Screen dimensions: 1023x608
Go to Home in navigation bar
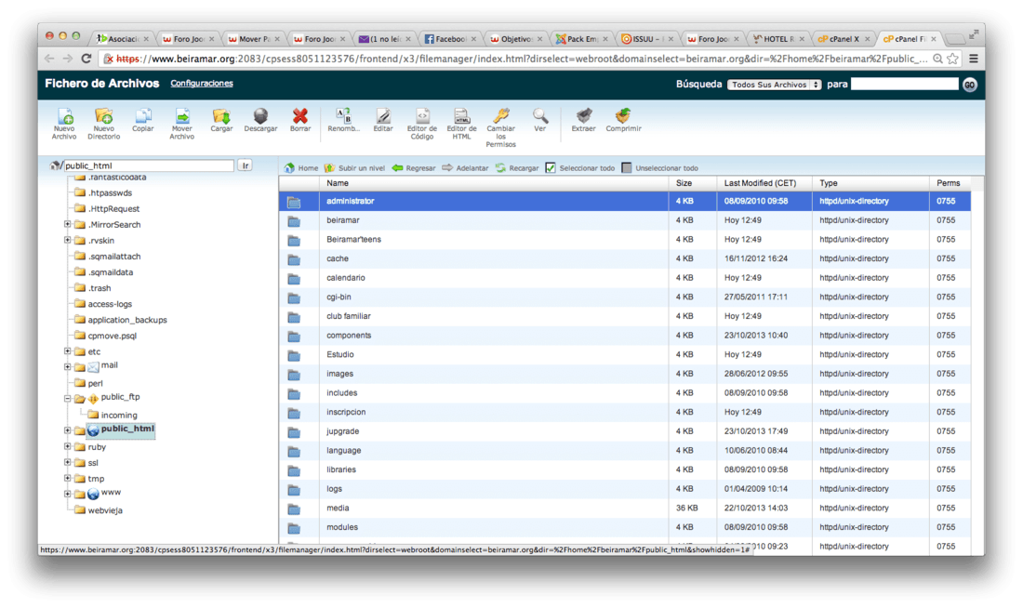(x=301, y=167)
